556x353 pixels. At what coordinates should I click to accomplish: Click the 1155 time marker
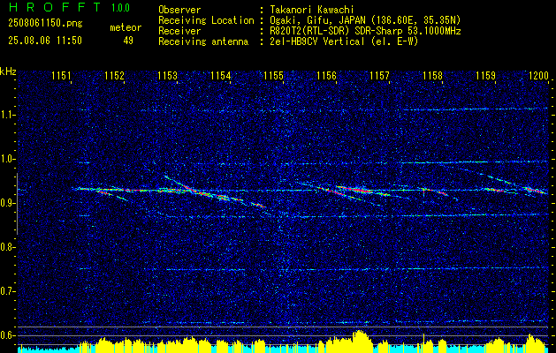274,75
